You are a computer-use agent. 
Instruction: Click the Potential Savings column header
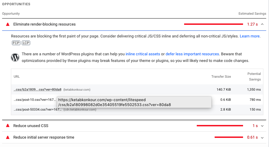254,77
